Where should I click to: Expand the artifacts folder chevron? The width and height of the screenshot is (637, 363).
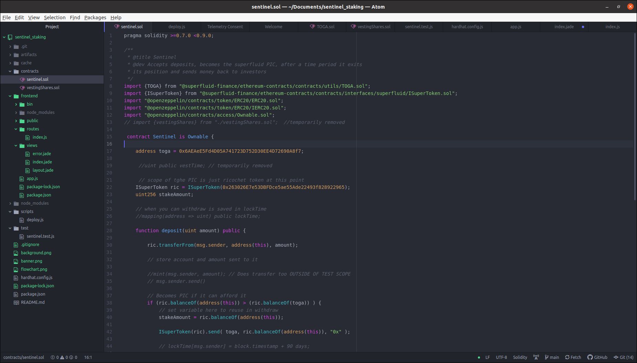[10, 55]
